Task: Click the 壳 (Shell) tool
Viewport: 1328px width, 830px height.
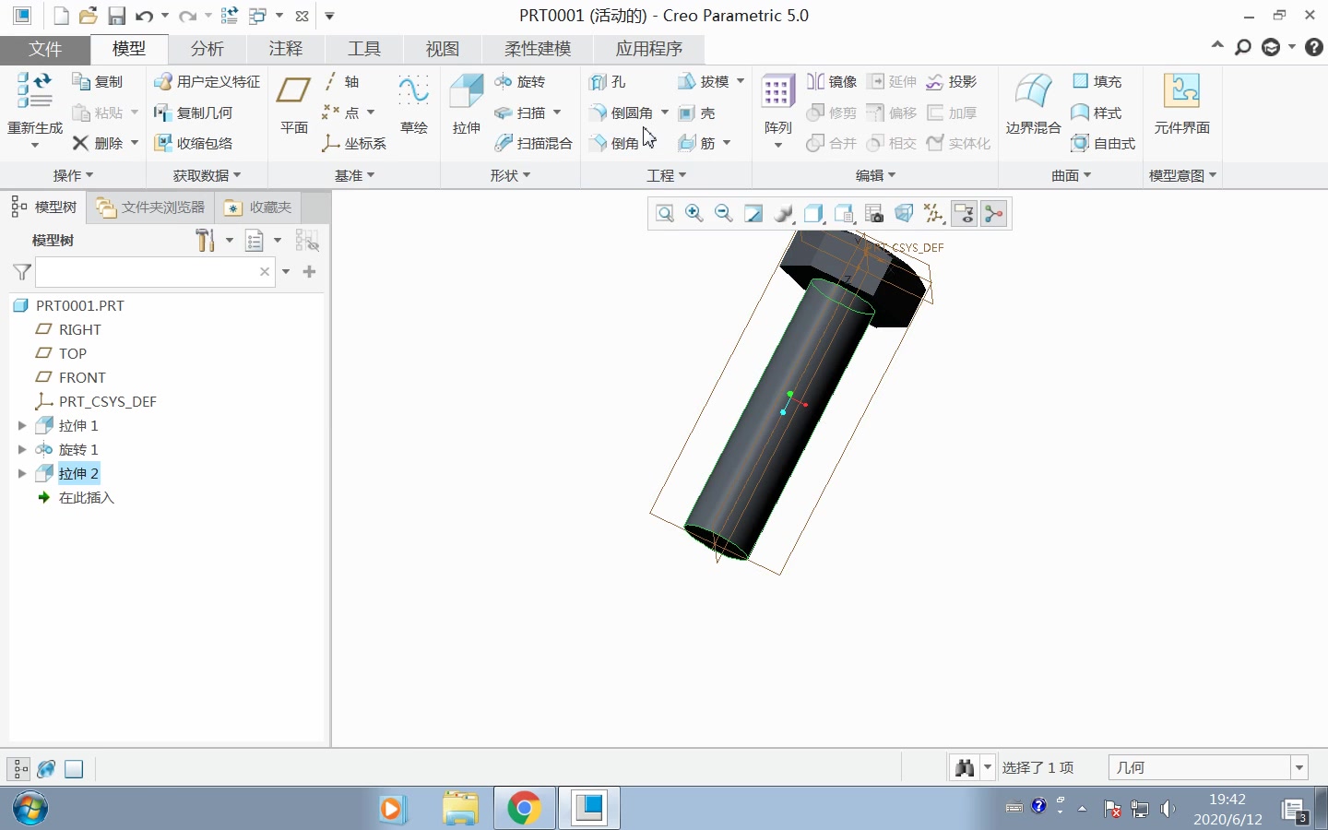Action: point(699,113)
